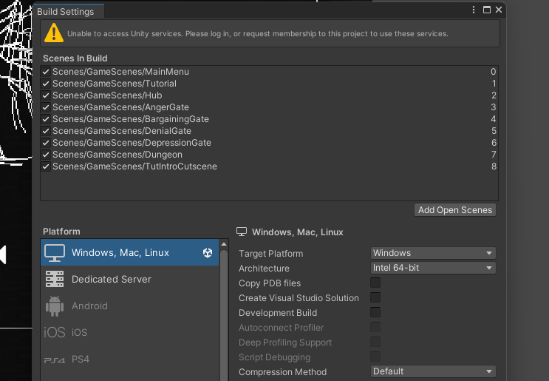549x381 pixels.
Task: Select Scenes/GameScenes/Tutorial scene row
Action: coord(269,84)
